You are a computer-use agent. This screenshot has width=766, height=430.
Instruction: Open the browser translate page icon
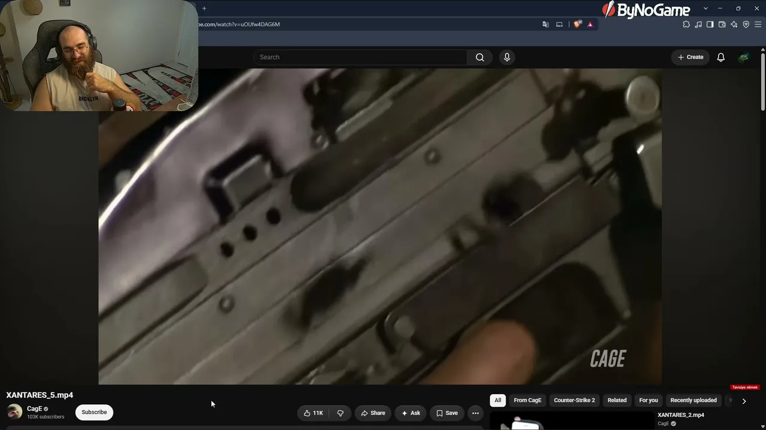click(545, 24)
